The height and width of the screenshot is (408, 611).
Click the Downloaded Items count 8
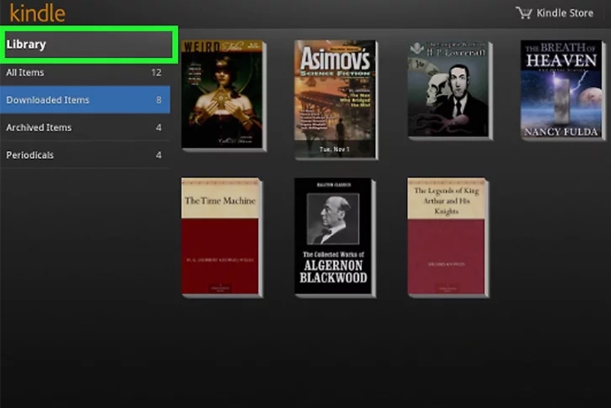click(158, 100)
